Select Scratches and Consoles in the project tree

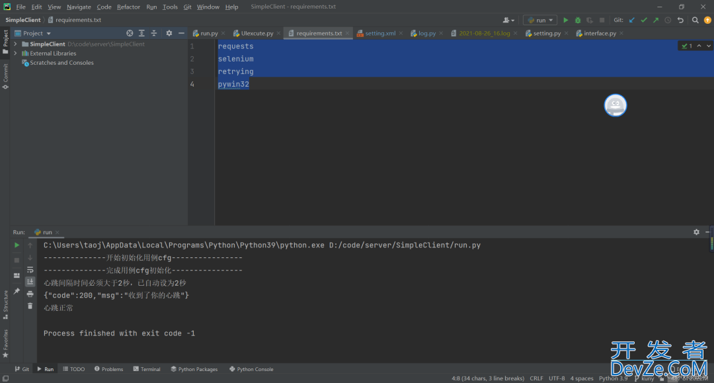[x=61, y=63]
